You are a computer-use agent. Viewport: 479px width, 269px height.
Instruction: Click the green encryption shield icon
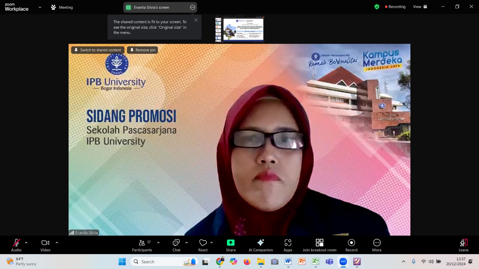(377, 7)
